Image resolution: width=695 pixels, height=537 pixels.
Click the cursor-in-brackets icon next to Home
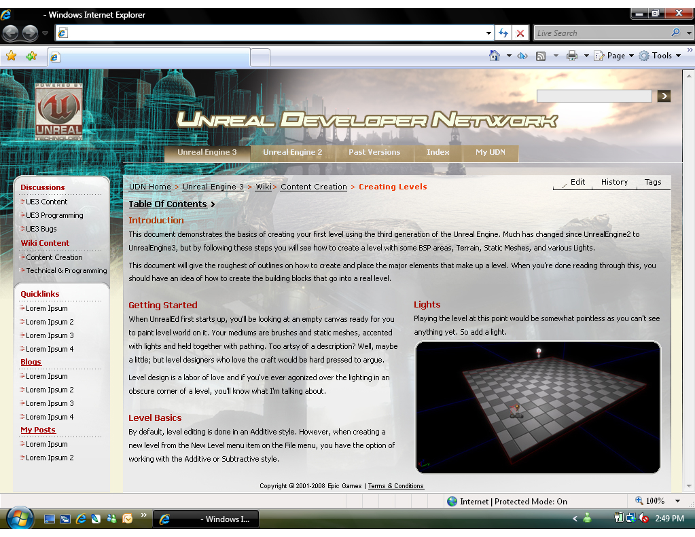pyautogui.click(x=522, y=56)
